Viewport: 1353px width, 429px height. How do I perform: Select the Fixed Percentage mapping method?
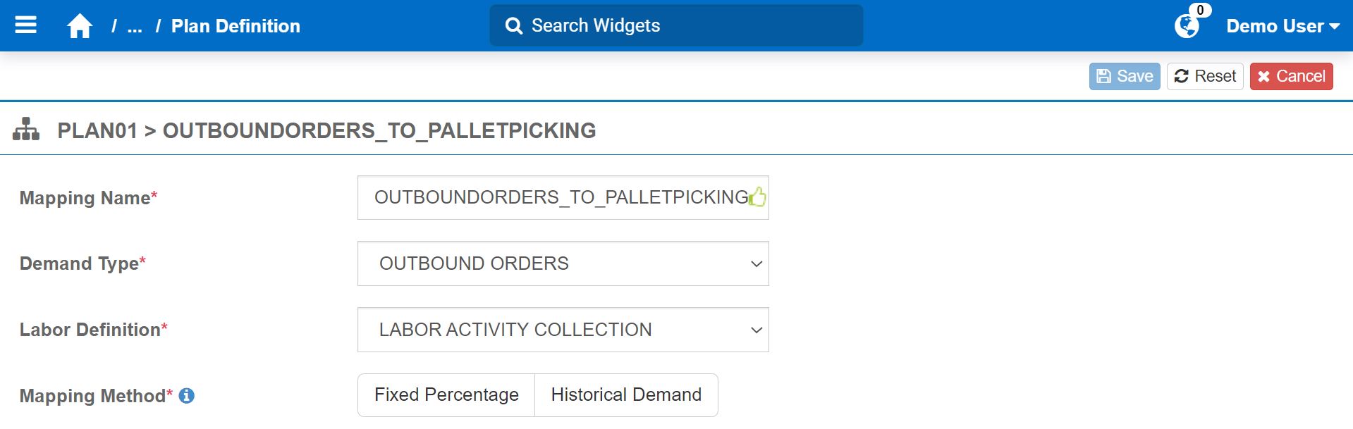click(x=446, y=395)
